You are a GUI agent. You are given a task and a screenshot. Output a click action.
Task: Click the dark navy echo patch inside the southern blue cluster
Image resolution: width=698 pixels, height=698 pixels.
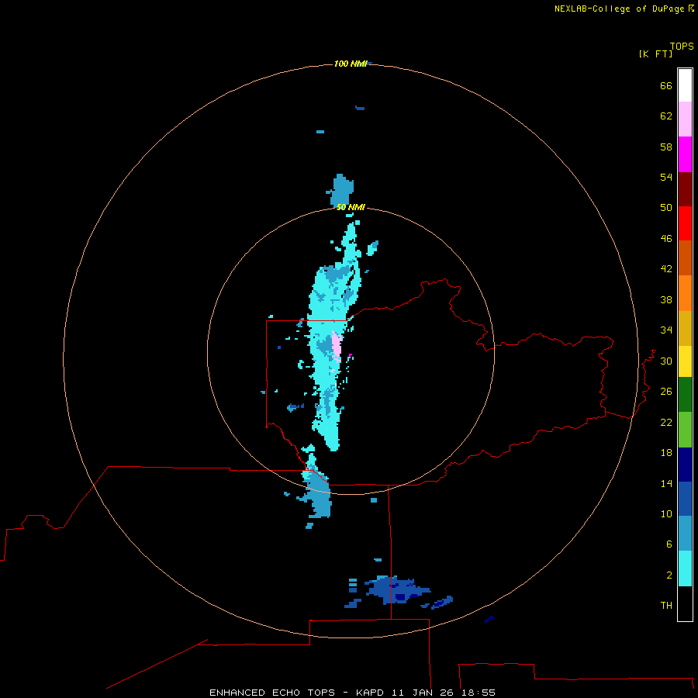(400, 597)
